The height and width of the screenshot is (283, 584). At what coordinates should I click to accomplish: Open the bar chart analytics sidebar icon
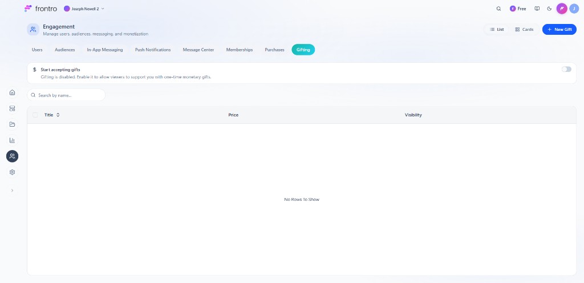13,140
